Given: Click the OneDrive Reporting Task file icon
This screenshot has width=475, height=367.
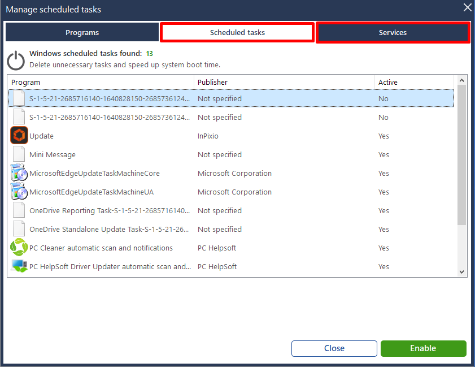Looking at the screenshot, I should tap(19, 210).
